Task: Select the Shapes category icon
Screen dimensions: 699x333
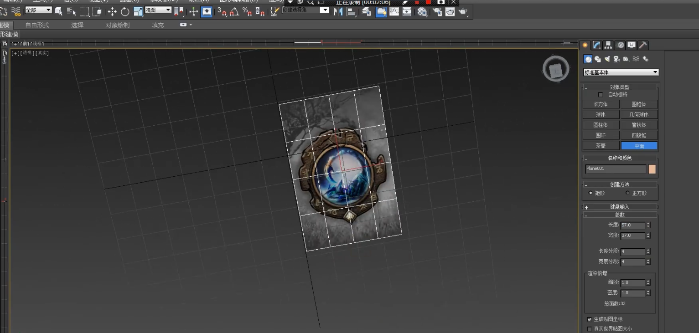Action: coord(598,59)
